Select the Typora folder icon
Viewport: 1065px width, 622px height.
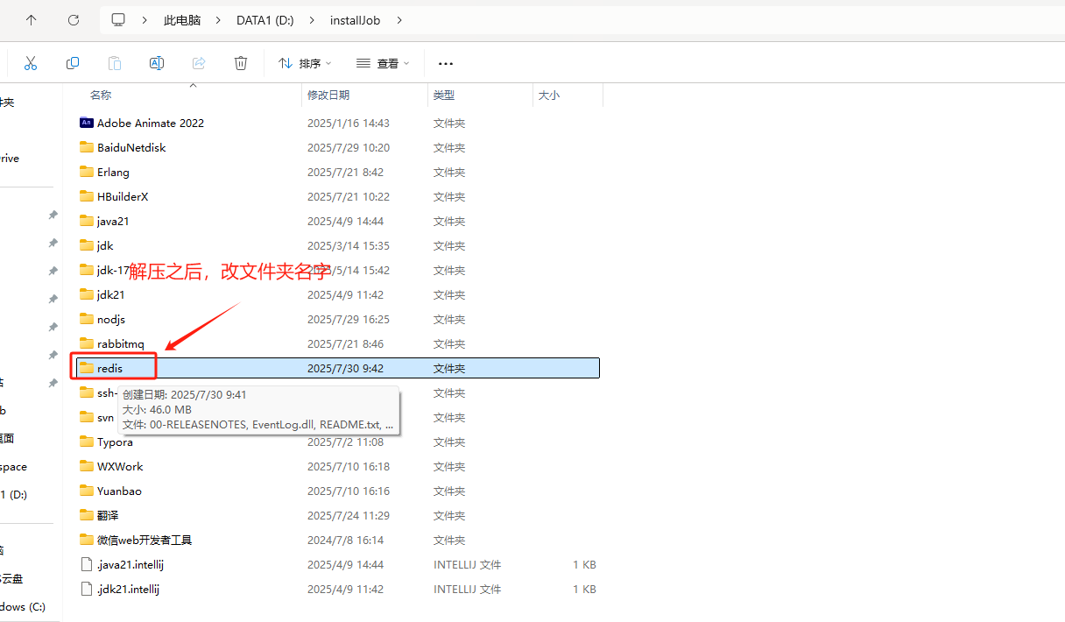click(86, 442)
